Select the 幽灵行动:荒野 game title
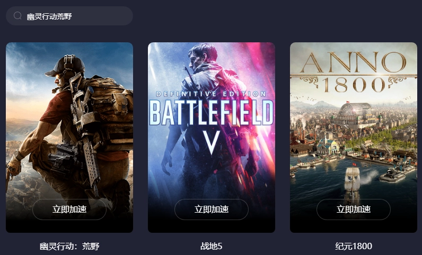This screenshot has height=255, width=422. coord(69,246)
